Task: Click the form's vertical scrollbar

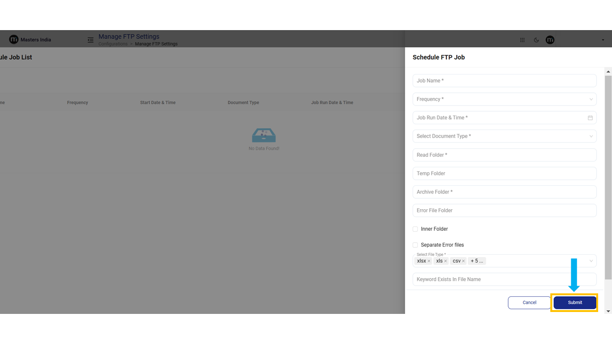Action: click(608, 177)
